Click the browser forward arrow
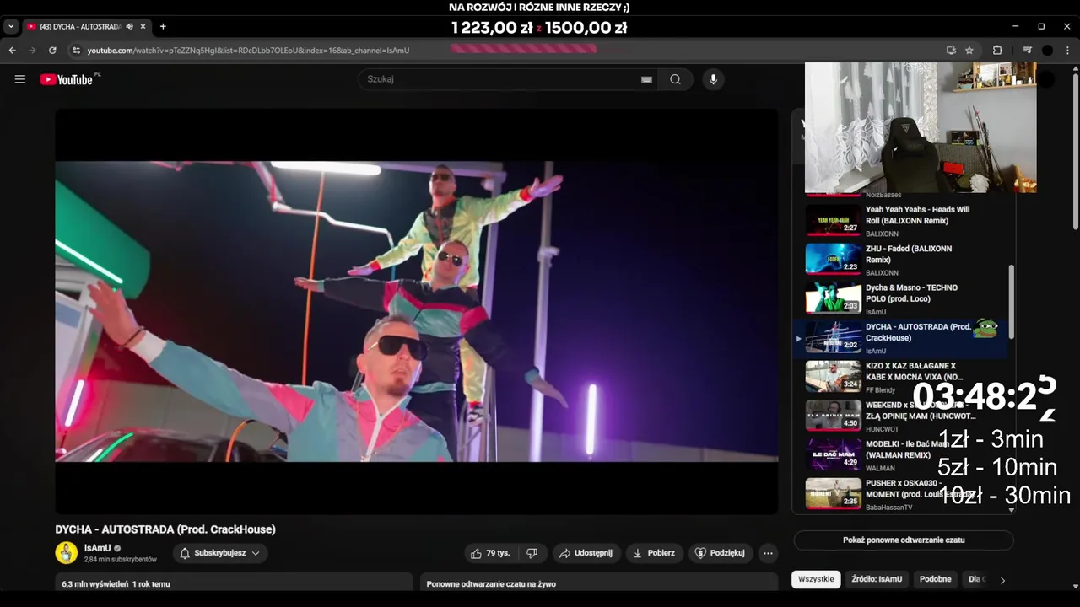 (x=32, y=51)
